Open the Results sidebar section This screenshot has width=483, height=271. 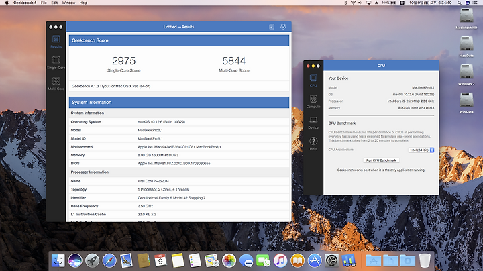56,42
